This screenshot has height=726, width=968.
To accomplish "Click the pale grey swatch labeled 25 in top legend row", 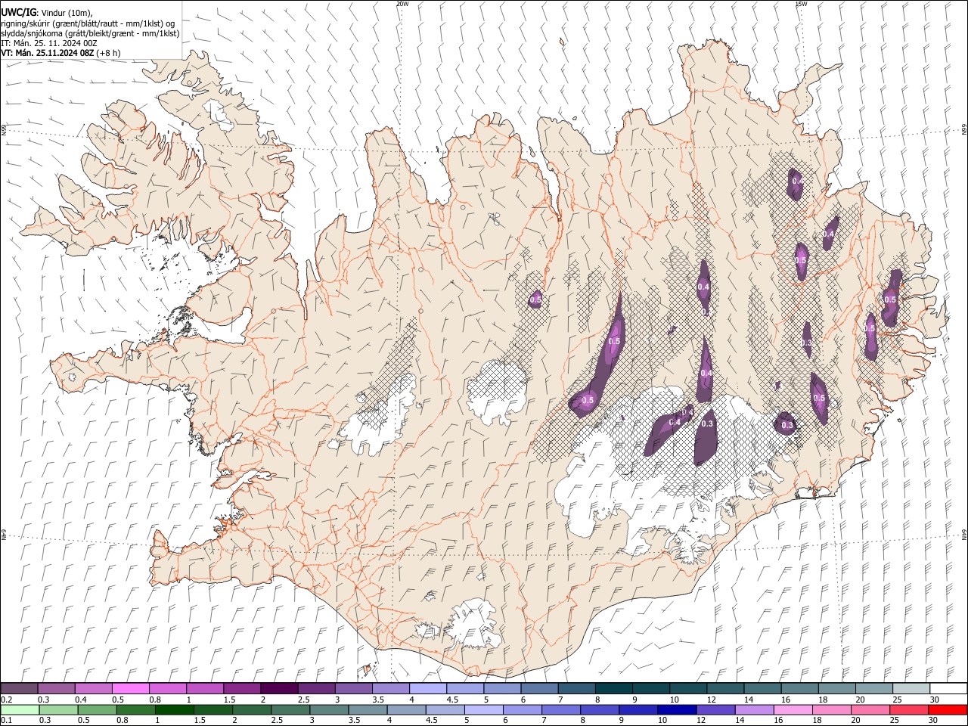I will [x=911, y=688].
